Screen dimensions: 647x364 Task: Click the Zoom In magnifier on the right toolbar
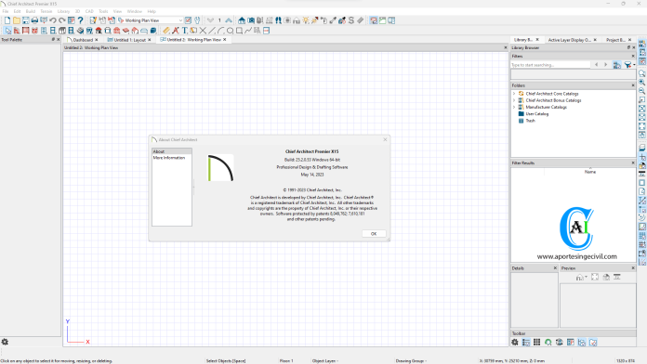pos(642,82)
